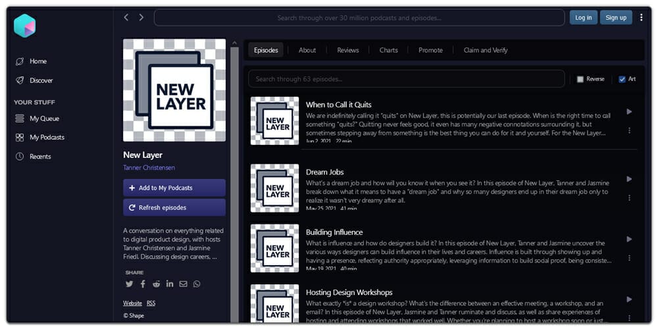Play When to Call it Quits episode

[629, 112]
